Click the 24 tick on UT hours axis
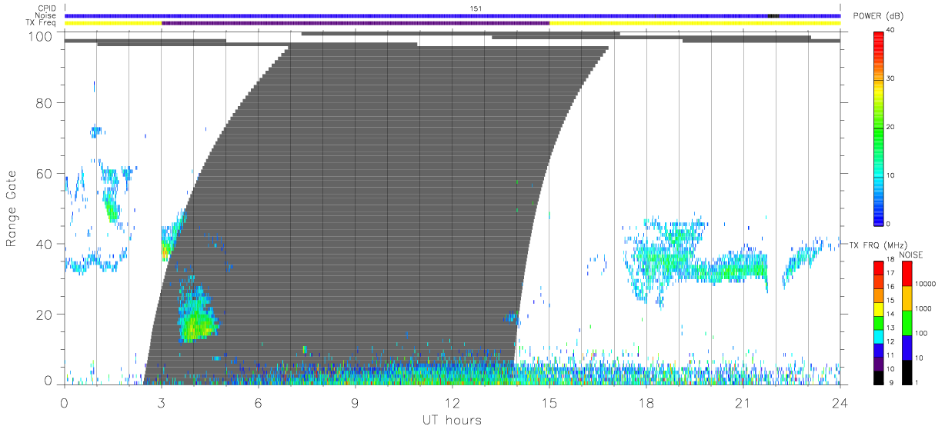945x436 pixels. pyautogui.click(x=840, y=402)
